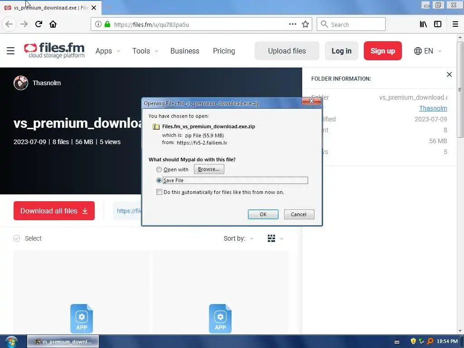Click the network tray icon
The image size is (464, 348).
click(421, 341)
